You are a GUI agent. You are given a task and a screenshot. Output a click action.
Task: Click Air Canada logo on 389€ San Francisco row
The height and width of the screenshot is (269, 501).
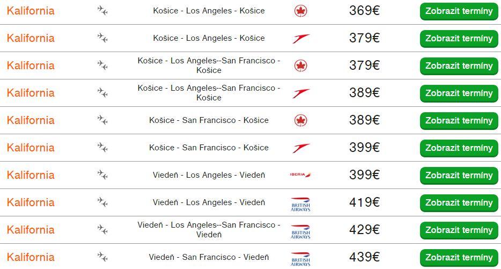[x=301, y=120]
